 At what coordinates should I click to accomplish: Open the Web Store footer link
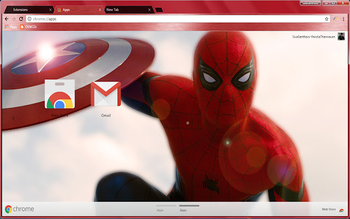click(x=329, y=209)
